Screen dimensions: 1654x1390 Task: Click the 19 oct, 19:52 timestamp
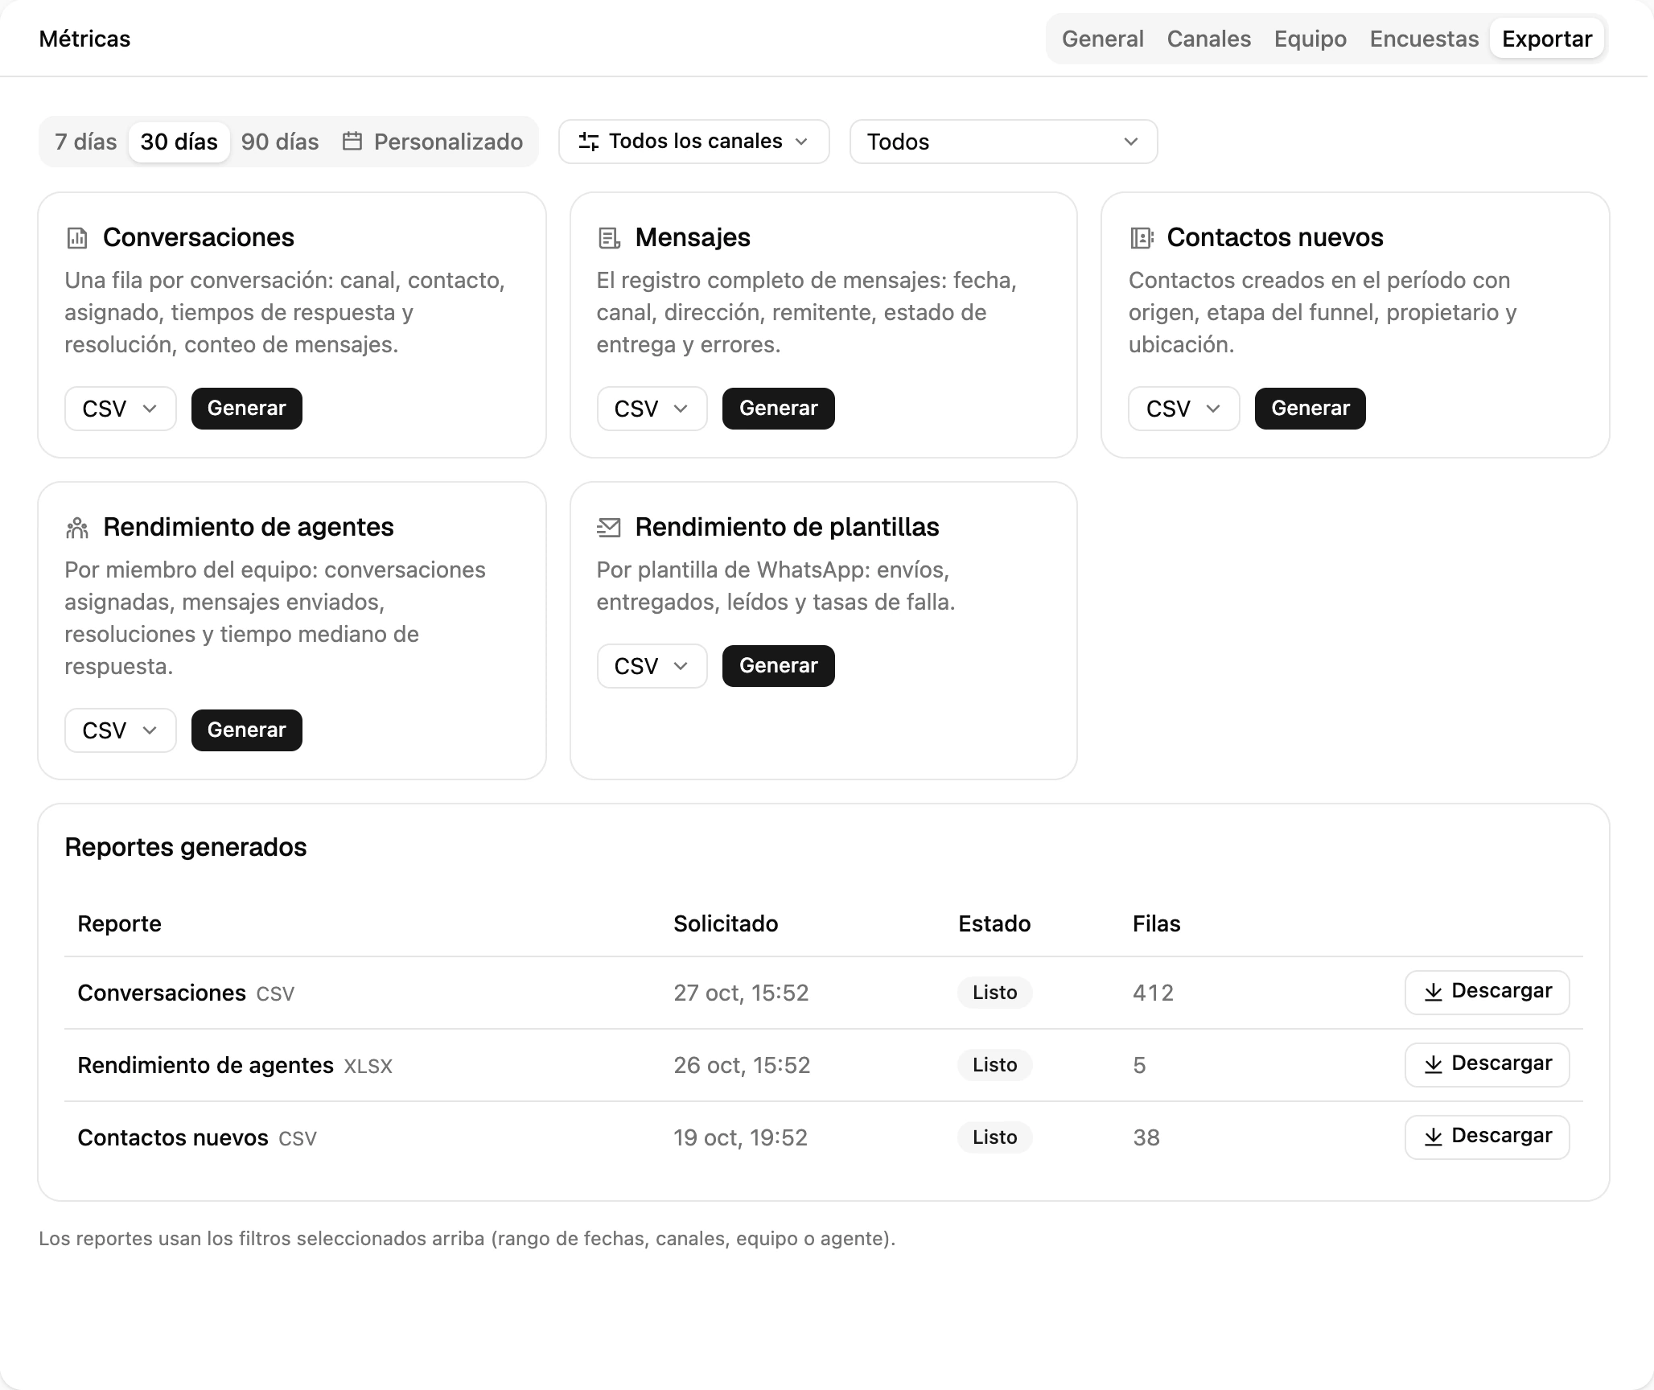[x=740, y=1137]
